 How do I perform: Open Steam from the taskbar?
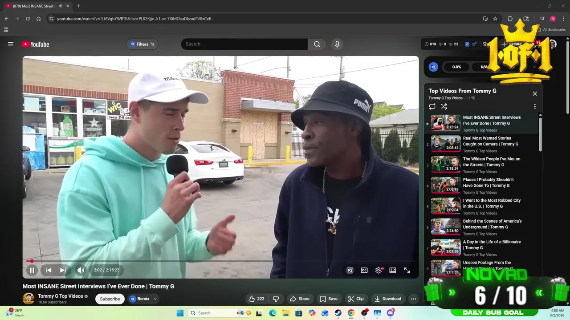click(338, 313)
